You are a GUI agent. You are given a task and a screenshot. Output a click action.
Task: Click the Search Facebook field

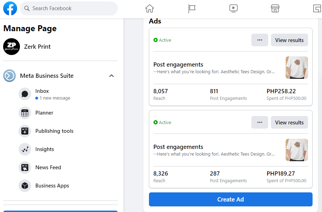click(69, 8)
